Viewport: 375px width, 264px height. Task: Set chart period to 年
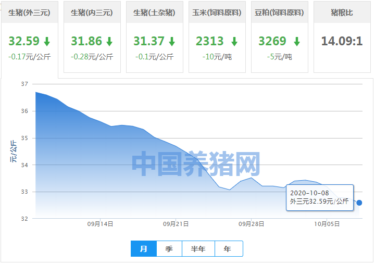[x=228, y=249]
